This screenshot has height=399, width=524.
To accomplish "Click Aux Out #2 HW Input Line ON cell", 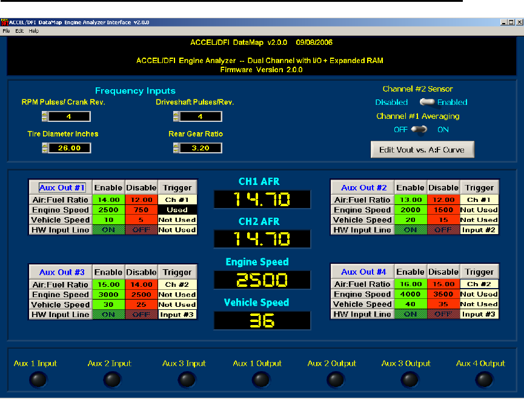I will [411, 230].
